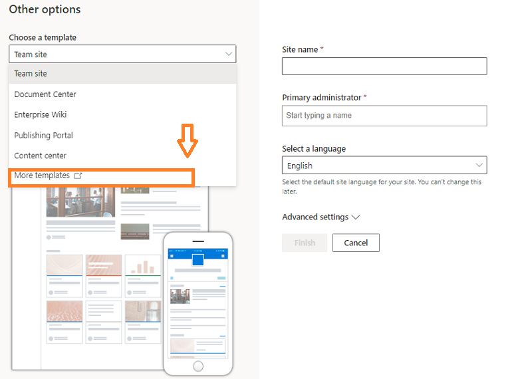This screenshot has height=379, width=506.
Task: Select Team site from the template list
Action: pyautogui.click(x=31, y=74)
